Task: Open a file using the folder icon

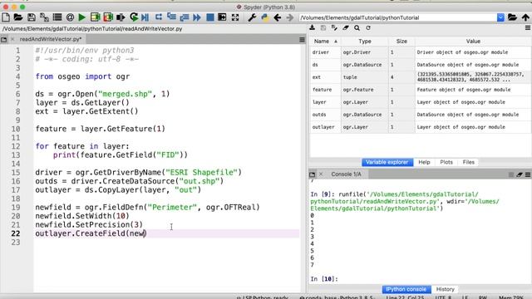Action: (18, 17)
